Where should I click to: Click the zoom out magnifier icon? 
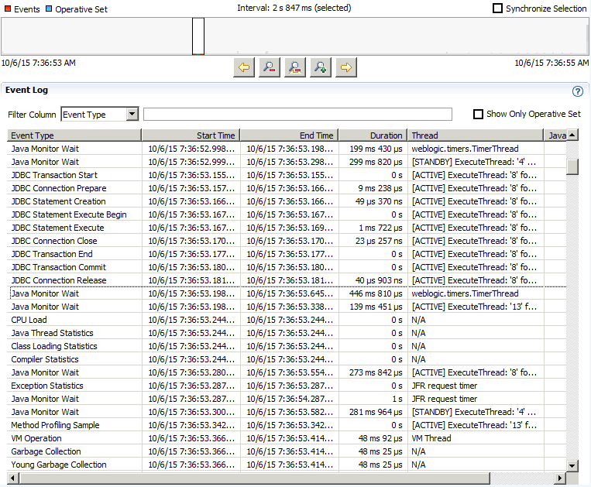tap(270, 67)
